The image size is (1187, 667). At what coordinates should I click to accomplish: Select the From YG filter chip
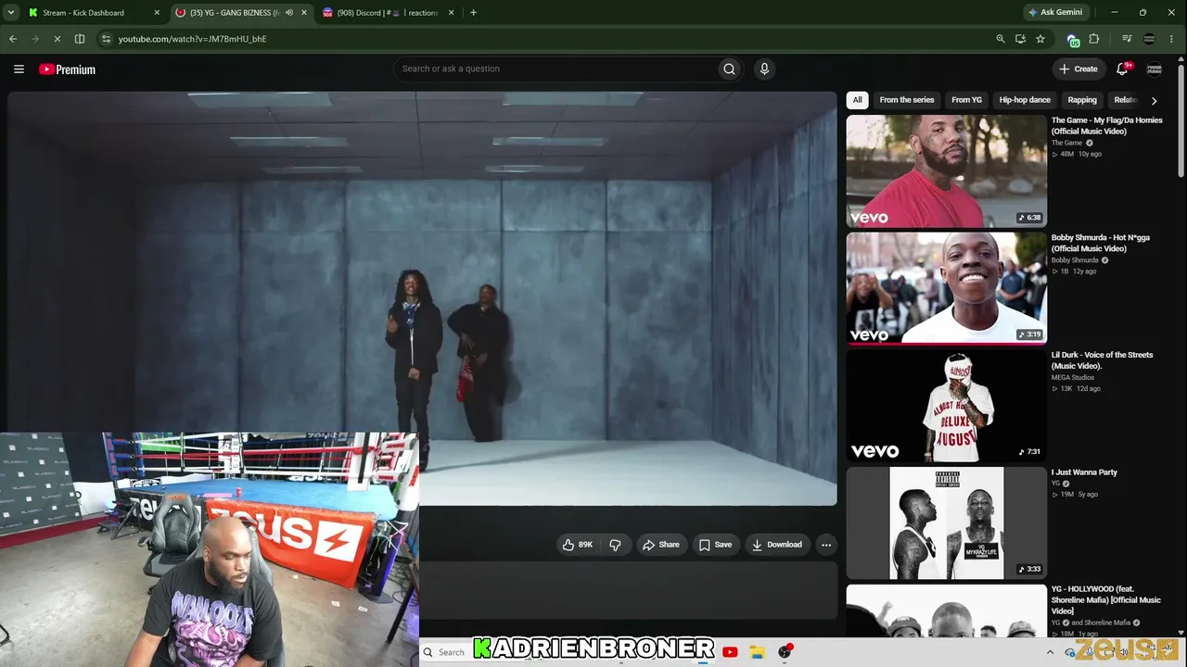click(x=966, y=100)
